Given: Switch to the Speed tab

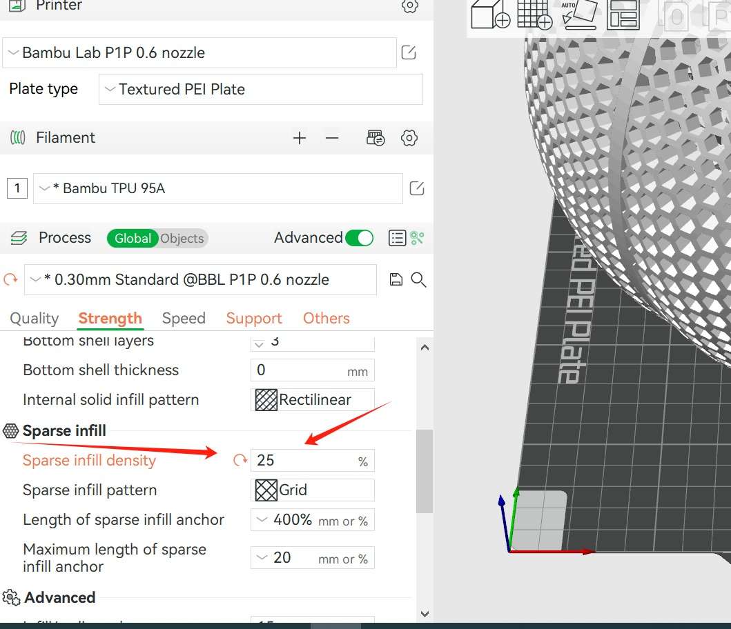Looking at the screenshot, I should click(184, 318).
